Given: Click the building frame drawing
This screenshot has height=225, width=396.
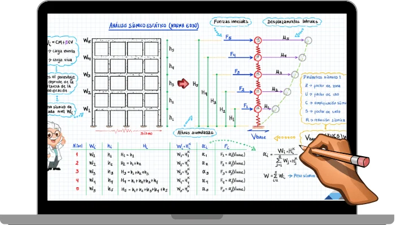Looking at the screenshot, I should pyautogui.click(x=127, y=82).
